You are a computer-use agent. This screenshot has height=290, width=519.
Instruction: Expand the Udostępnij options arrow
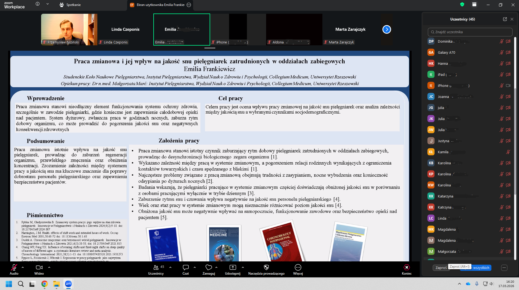(243, 267)
